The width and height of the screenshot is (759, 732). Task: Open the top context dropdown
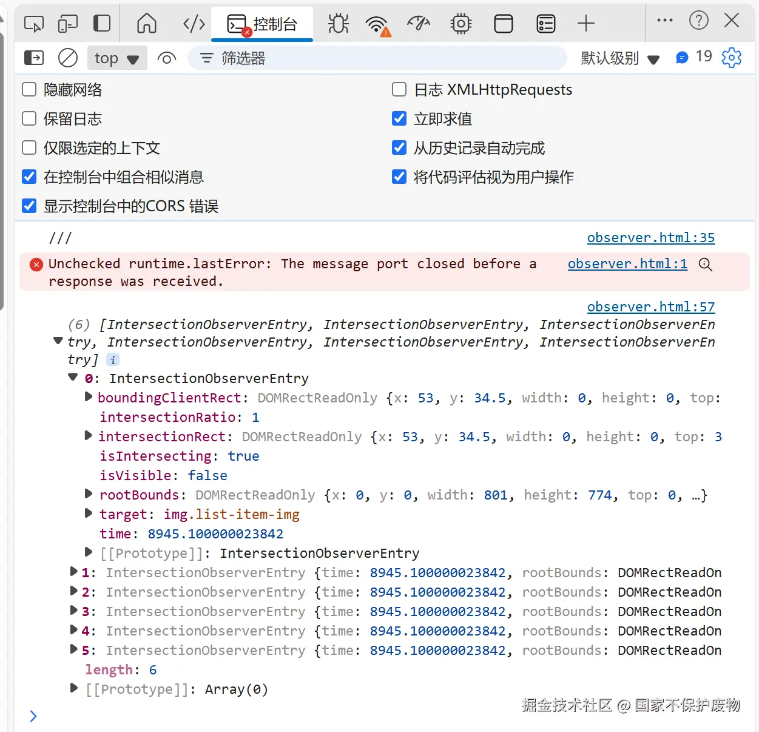click(117, 58)
